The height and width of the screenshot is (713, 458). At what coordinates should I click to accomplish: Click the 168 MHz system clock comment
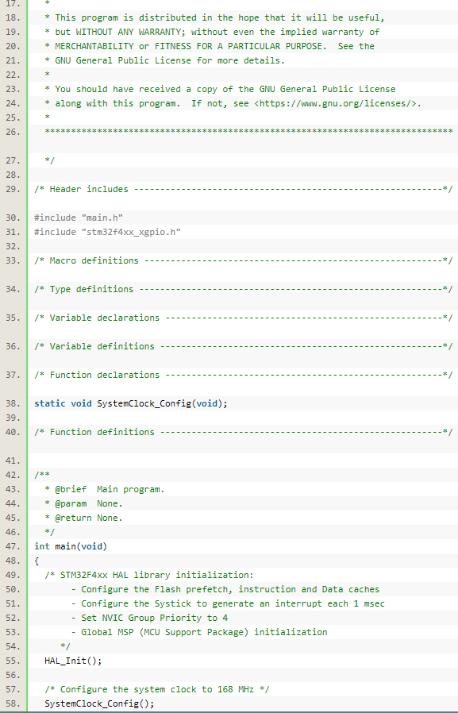[156, 689]
